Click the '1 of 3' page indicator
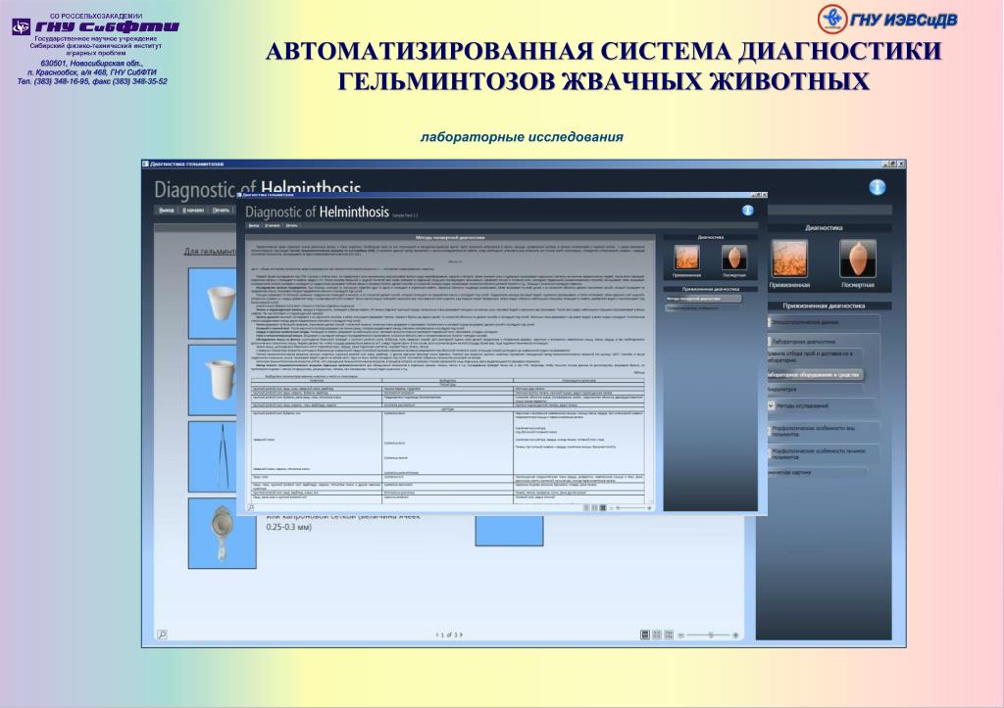 (x=449, y=636)
